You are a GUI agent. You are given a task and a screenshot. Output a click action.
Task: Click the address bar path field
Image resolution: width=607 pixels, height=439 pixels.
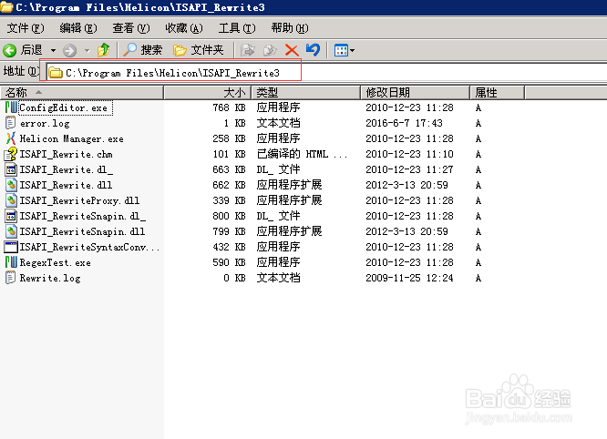click(x=326, y=72)
